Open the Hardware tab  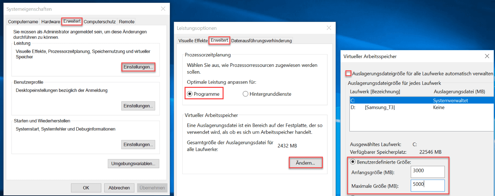[50, 21]
